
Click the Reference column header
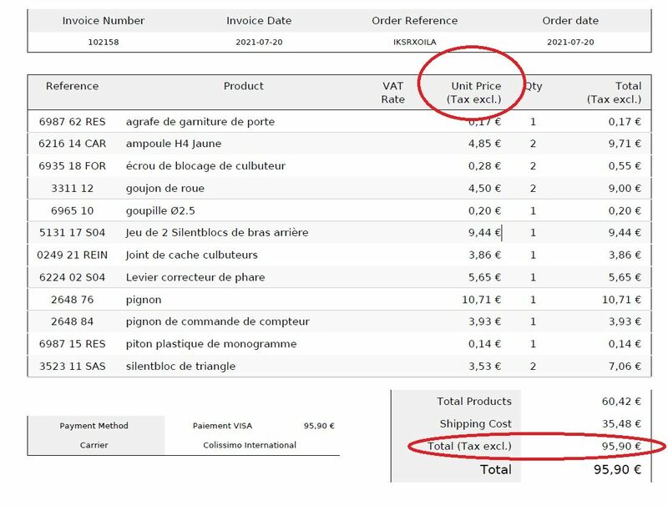point(72,86)
